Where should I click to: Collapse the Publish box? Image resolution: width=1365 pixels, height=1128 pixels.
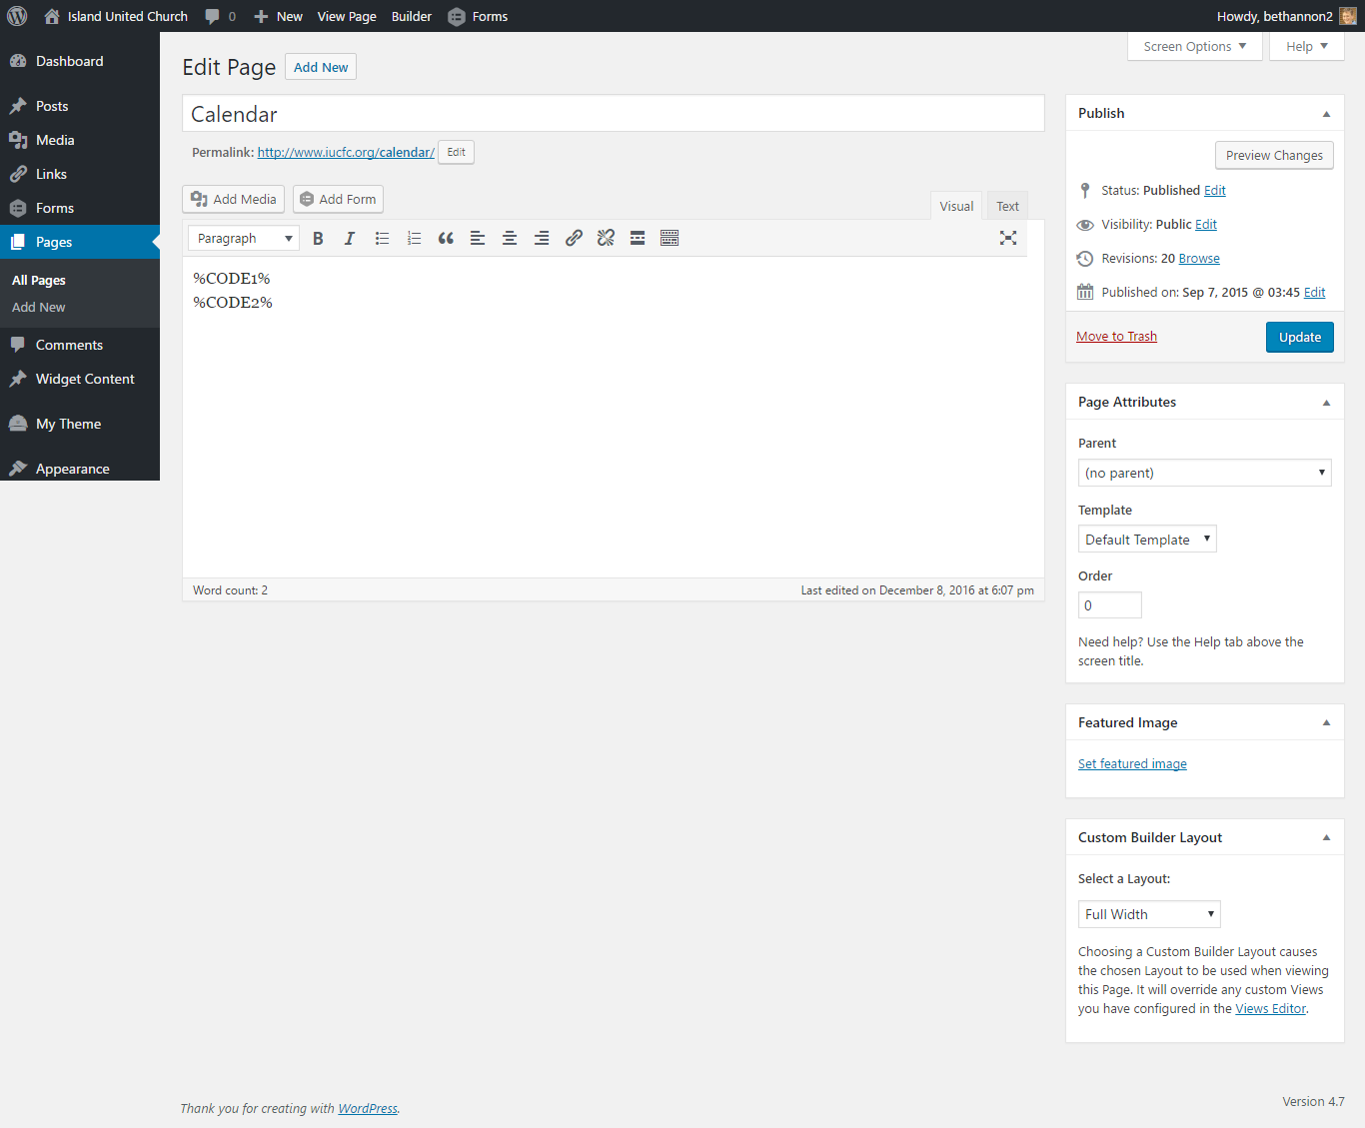click(1326, 114)
